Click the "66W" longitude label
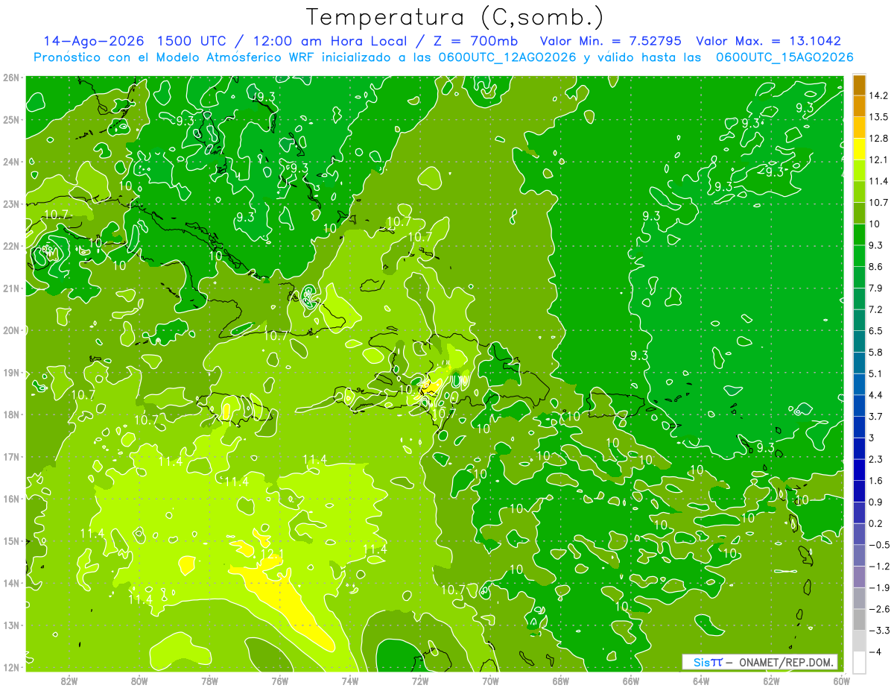The width and height of the screenshot is (894, 691). coord(630,681)
